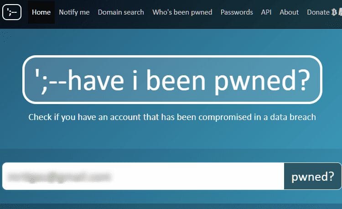342x209 pixels.
Task: View the Who's been pwned list
Action: tap(182, 12)
